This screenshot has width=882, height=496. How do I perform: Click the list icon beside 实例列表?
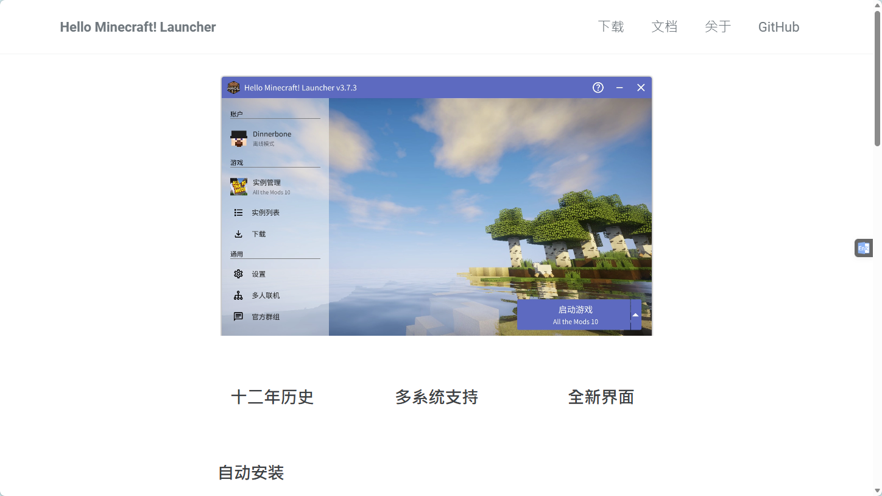click(x=239, y=213)
